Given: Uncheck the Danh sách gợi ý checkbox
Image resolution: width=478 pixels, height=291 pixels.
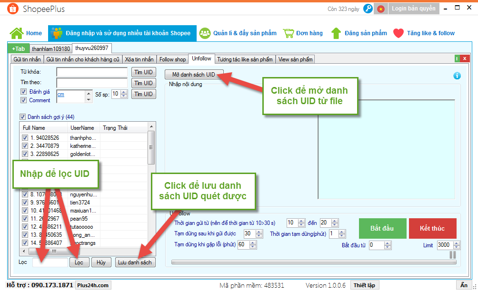Looking at the screenshot, I should tap(22, 117).
